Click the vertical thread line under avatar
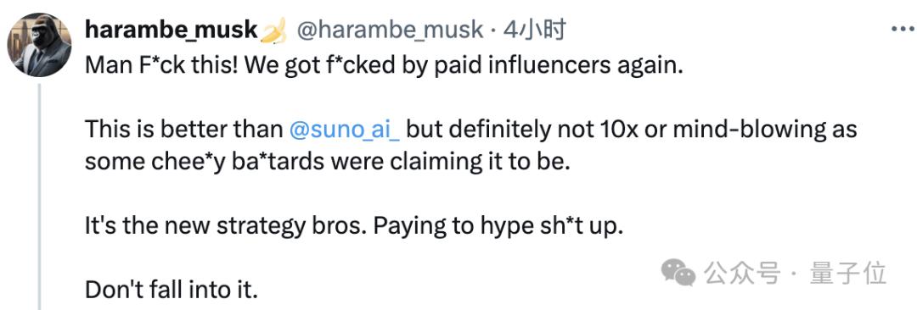The image size is (917, 310). pyautogui.click(x=39, y=197)
